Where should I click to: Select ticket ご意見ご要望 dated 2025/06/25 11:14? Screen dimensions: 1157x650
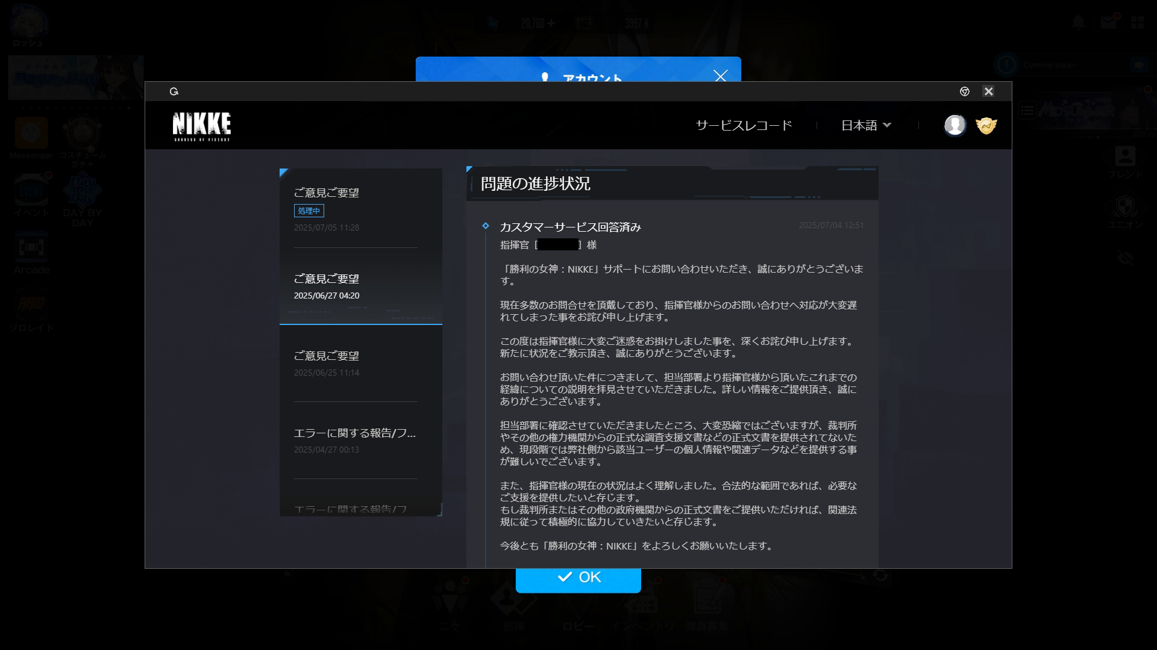coord(360,364)
